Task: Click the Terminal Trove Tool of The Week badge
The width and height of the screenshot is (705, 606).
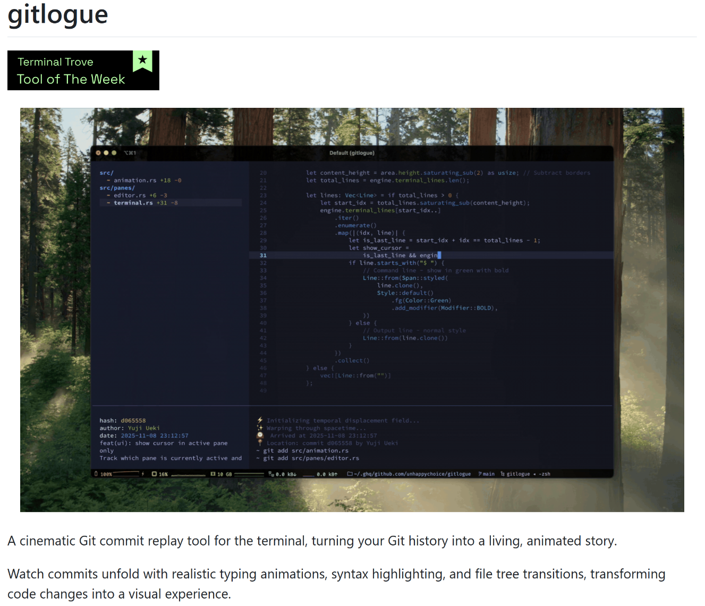Action: point(83,71)
